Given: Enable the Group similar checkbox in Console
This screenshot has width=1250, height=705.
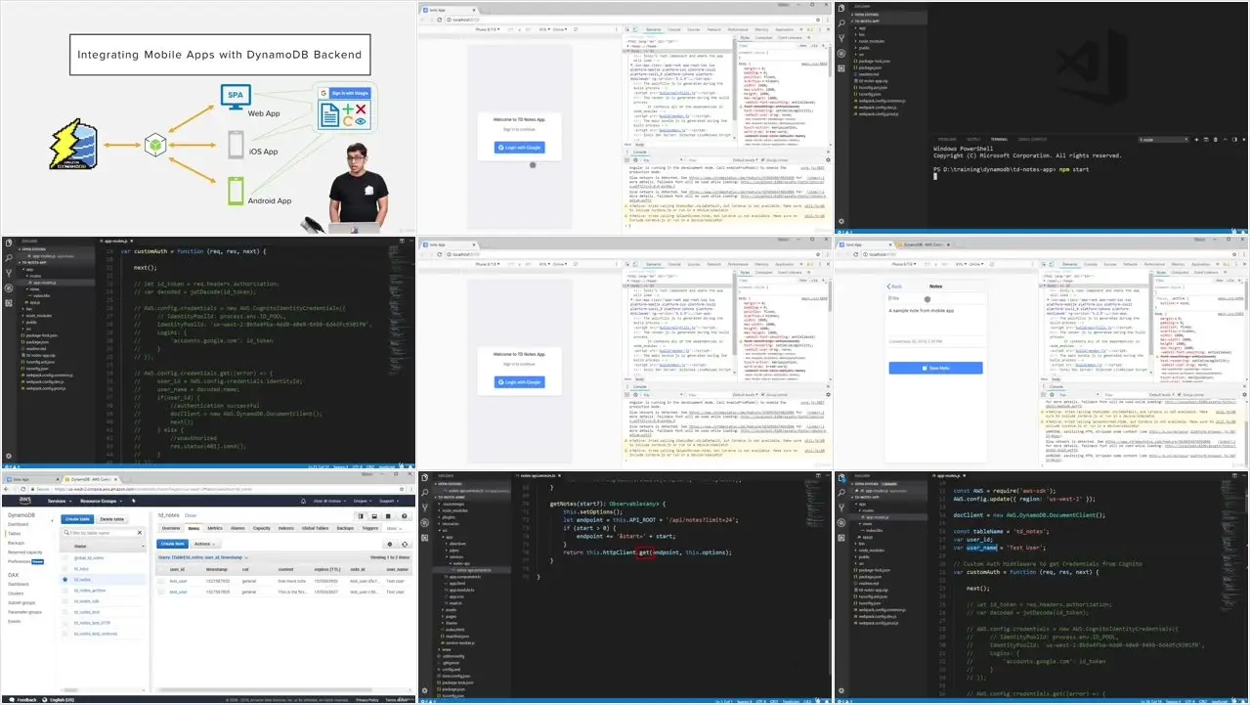Looking at the screenshot, I should (763, 159).
